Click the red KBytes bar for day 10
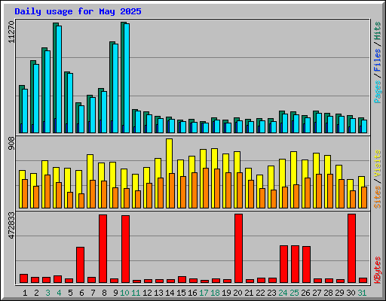The height and width of the screenshot is (301, 386). pos(125,249)
